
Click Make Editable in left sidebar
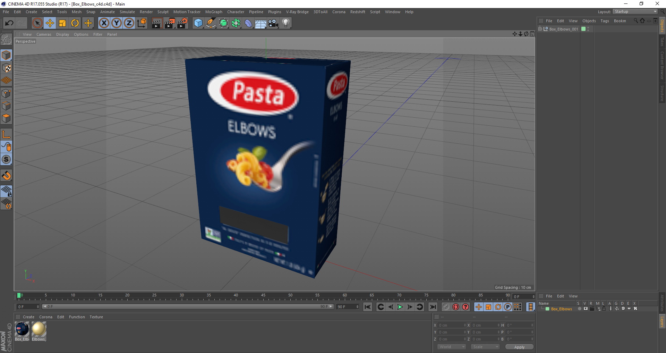click(6, 40)
